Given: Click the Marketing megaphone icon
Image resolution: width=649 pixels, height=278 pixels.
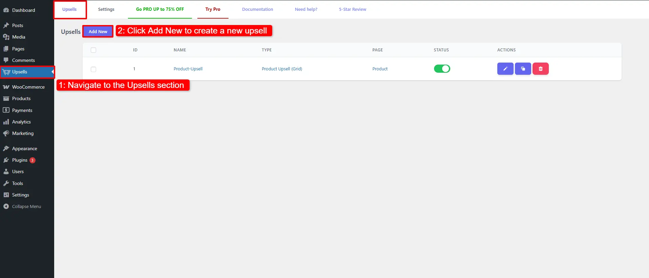Looking at the screenshot, I should point(6,133).
